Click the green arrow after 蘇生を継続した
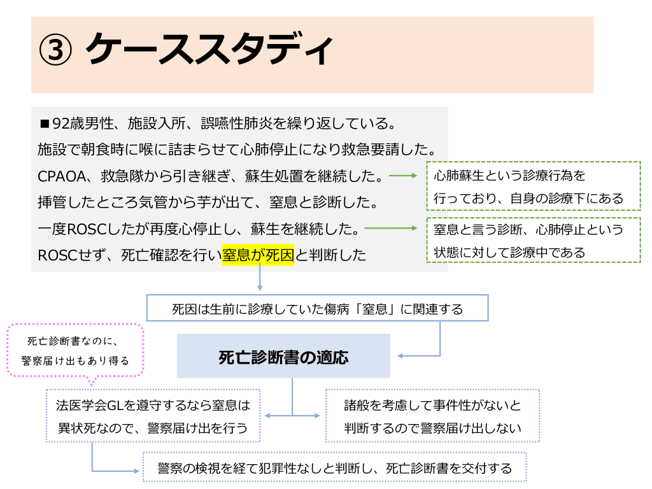The width and height of the screenshot is (652, 489). point(394,227)
